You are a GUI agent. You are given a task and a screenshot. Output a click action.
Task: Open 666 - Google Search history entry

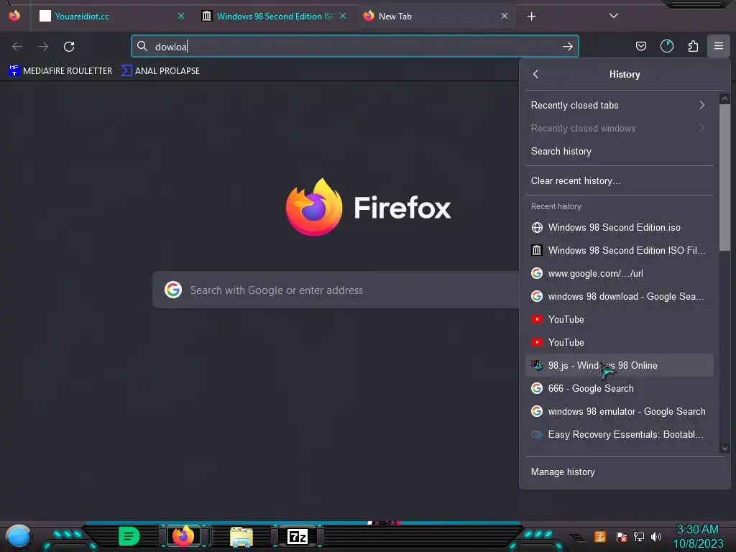[x=619, y=388]
